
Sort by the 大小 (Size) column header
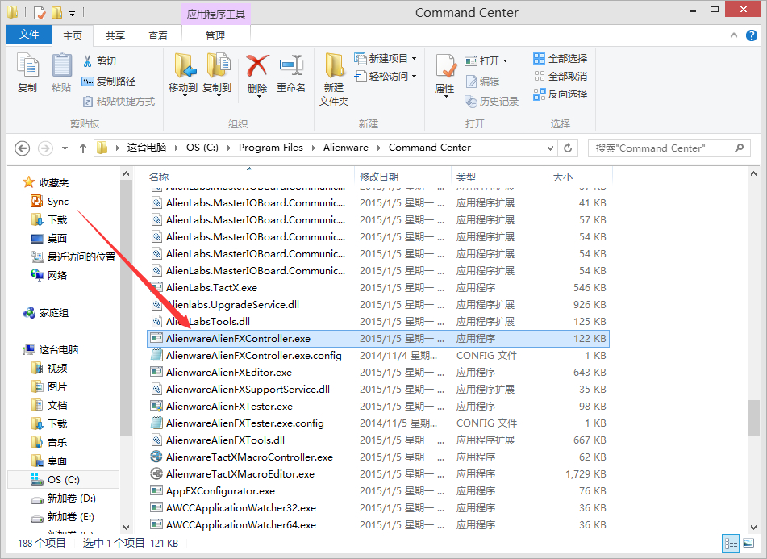[x=581, y=177]
